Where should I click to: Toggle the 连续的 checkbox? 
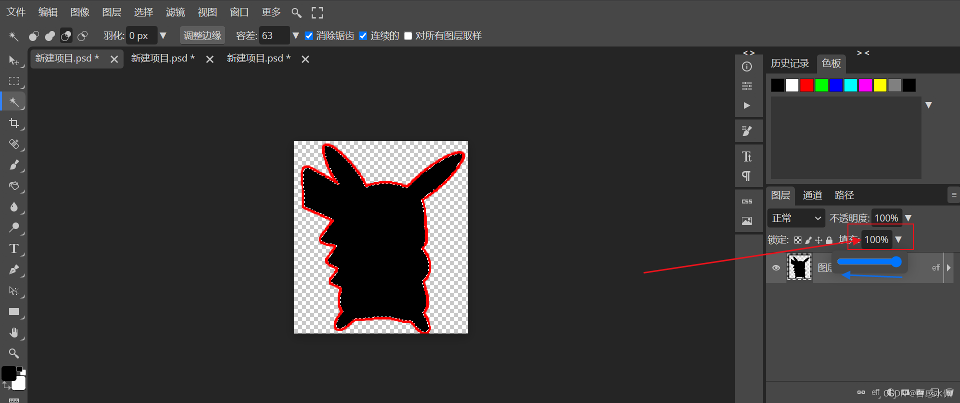click(x=363, y=36)
